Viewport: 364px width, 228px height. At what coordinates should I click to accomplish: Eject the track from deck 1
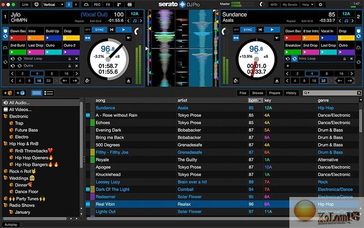coord(128,81)
